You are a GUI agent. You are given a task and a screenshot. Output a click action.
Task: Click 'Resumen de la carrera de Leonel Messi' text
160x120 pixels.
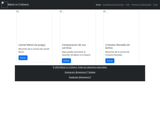(34, 50)
